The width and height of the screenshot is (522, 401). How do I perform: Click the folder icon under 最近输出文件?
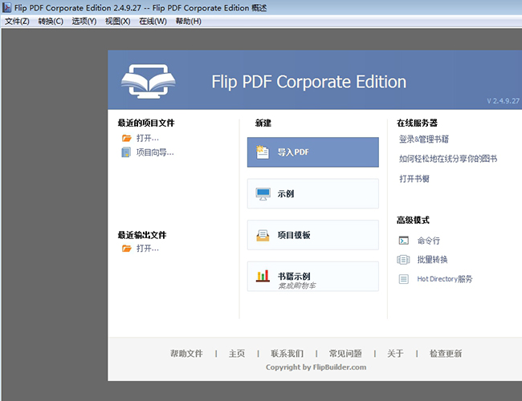[126, 249]
